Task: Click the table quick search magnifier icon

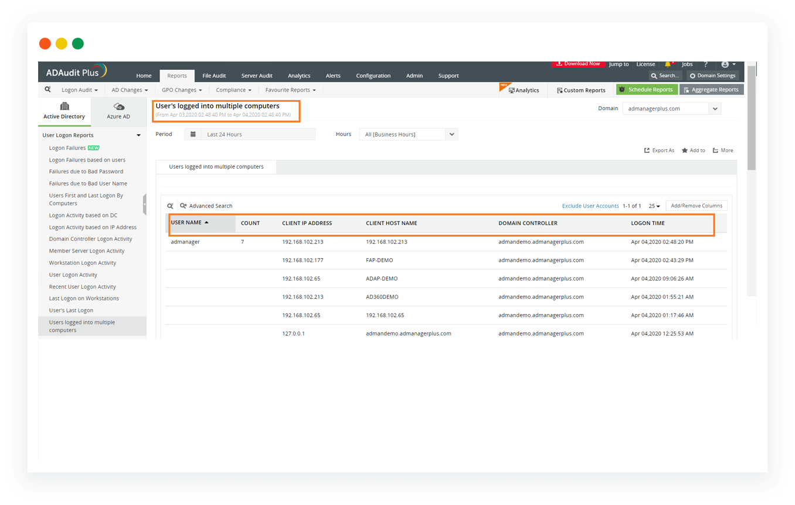Action: coord(170,206)
